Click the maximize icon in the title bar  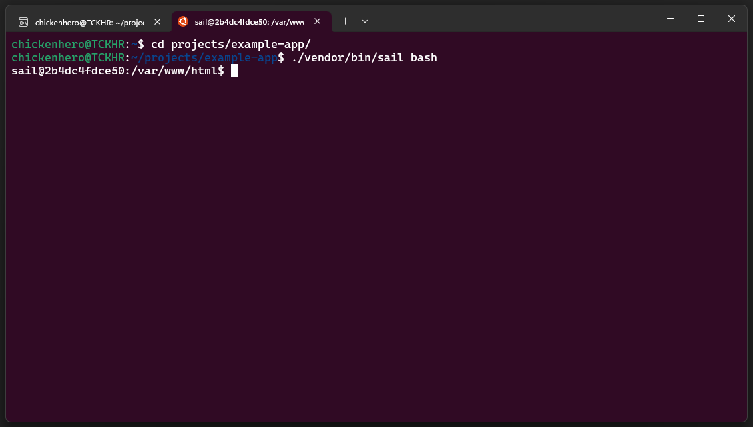point(700,18)
